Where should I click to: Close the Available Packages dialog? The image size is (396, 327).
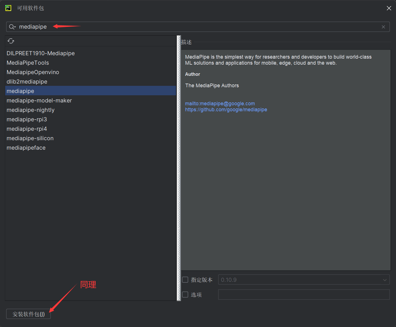click(x=389, y=8)
